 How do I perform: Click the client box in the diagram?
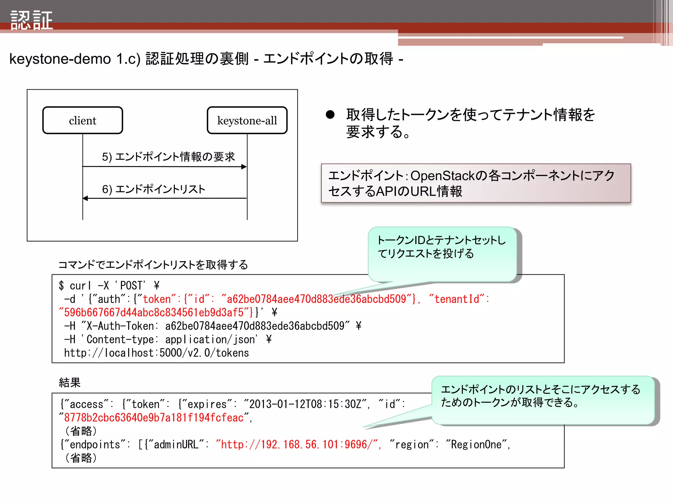83,120
